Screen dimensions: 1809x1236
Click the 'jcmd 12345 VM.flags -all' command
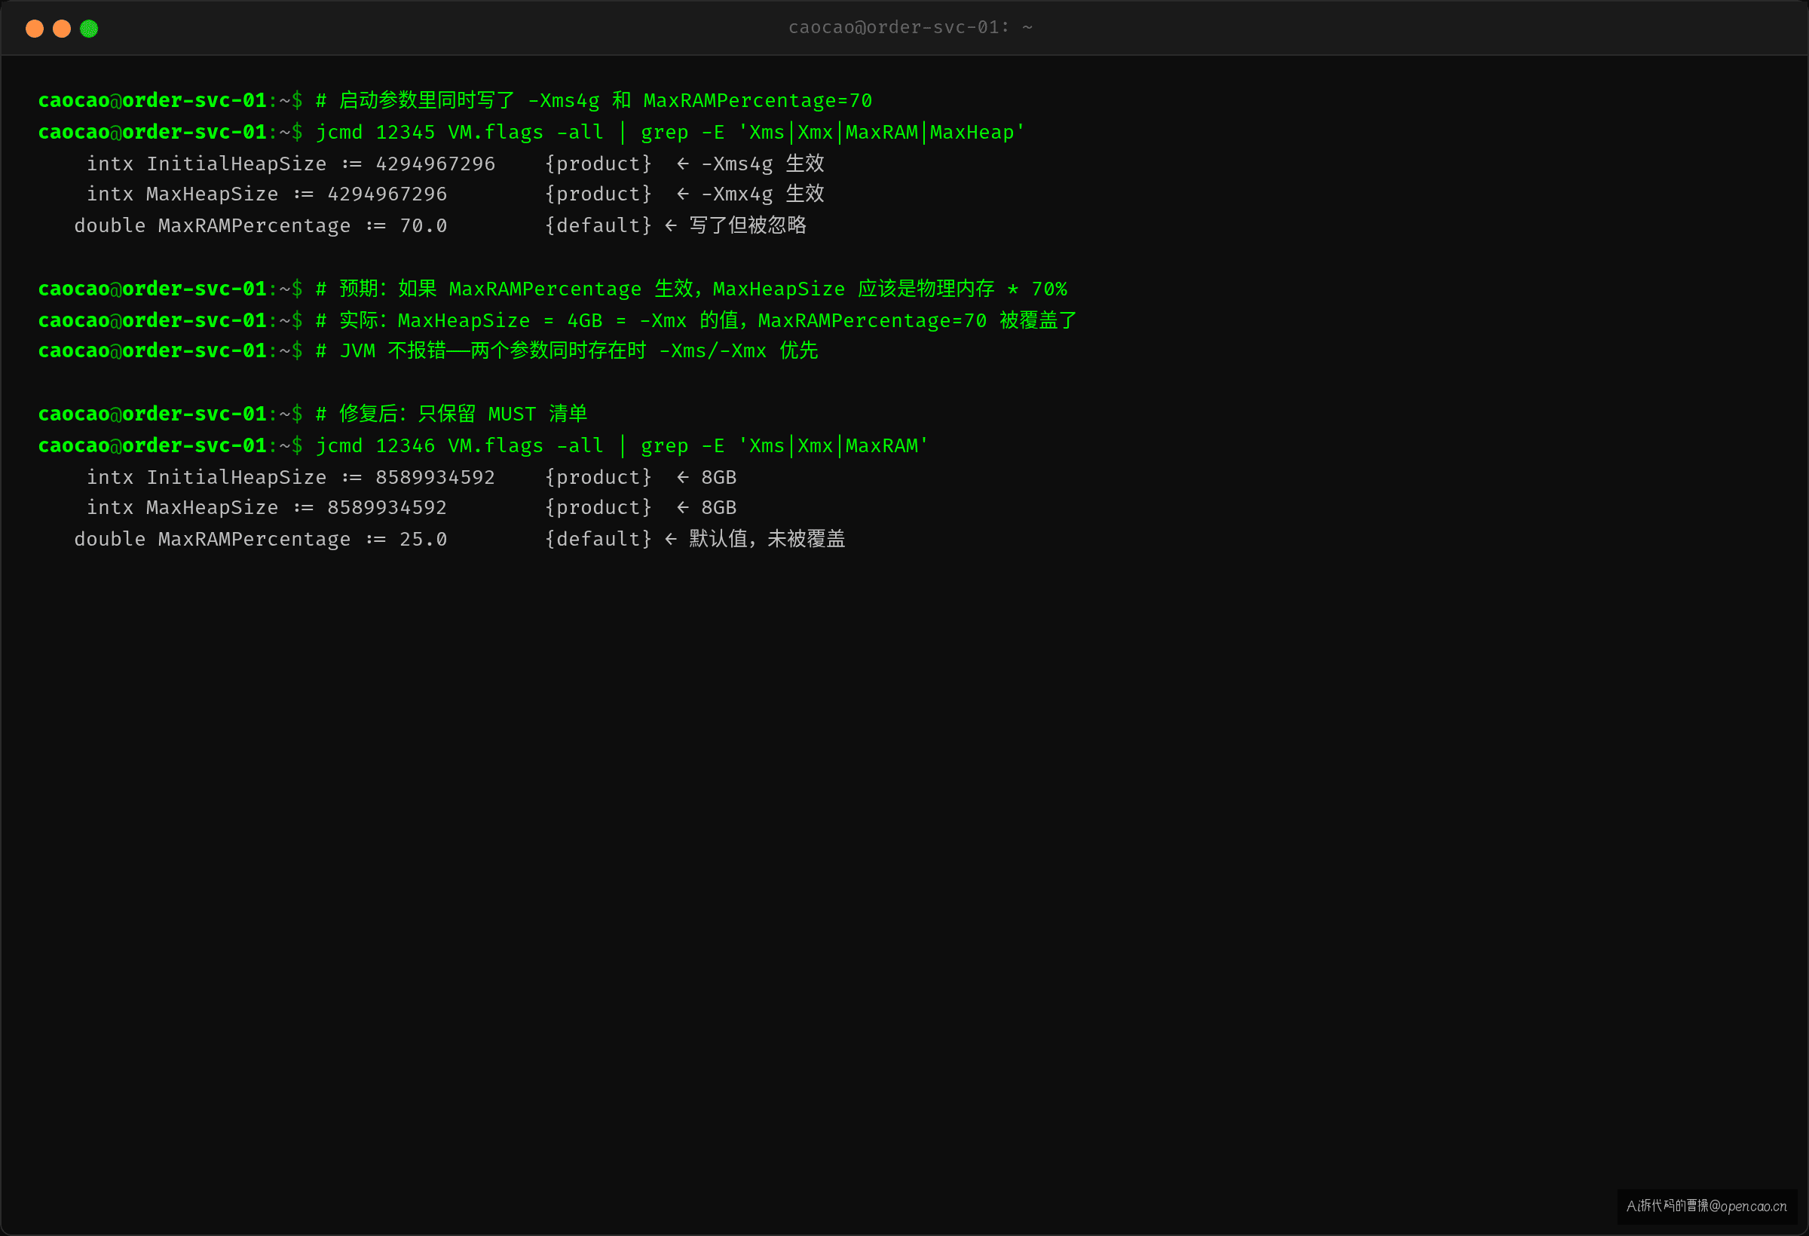tap(459, 133)
